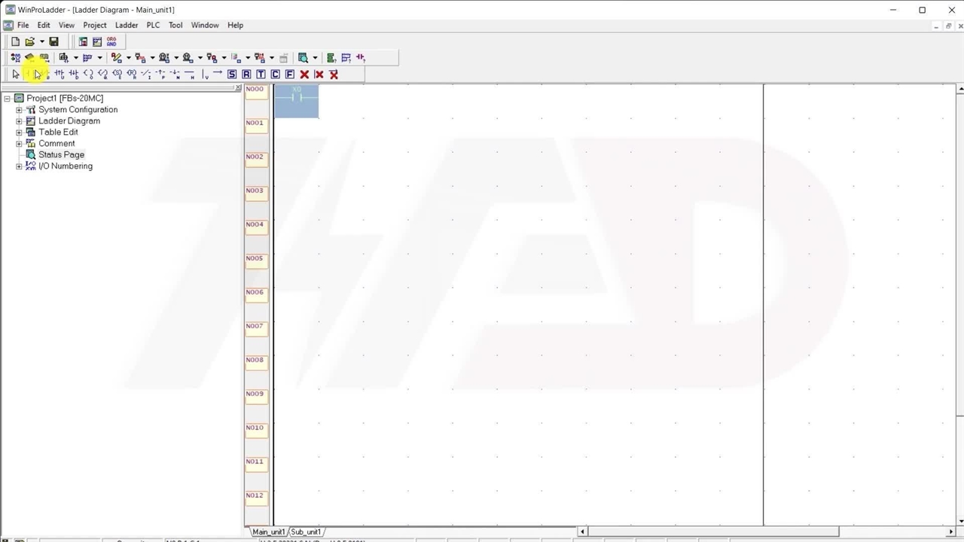Image resolution: width=964 pixels, height=542 pixels.
Task: Open the PLC menu
Action: click(x=153, y=25)
